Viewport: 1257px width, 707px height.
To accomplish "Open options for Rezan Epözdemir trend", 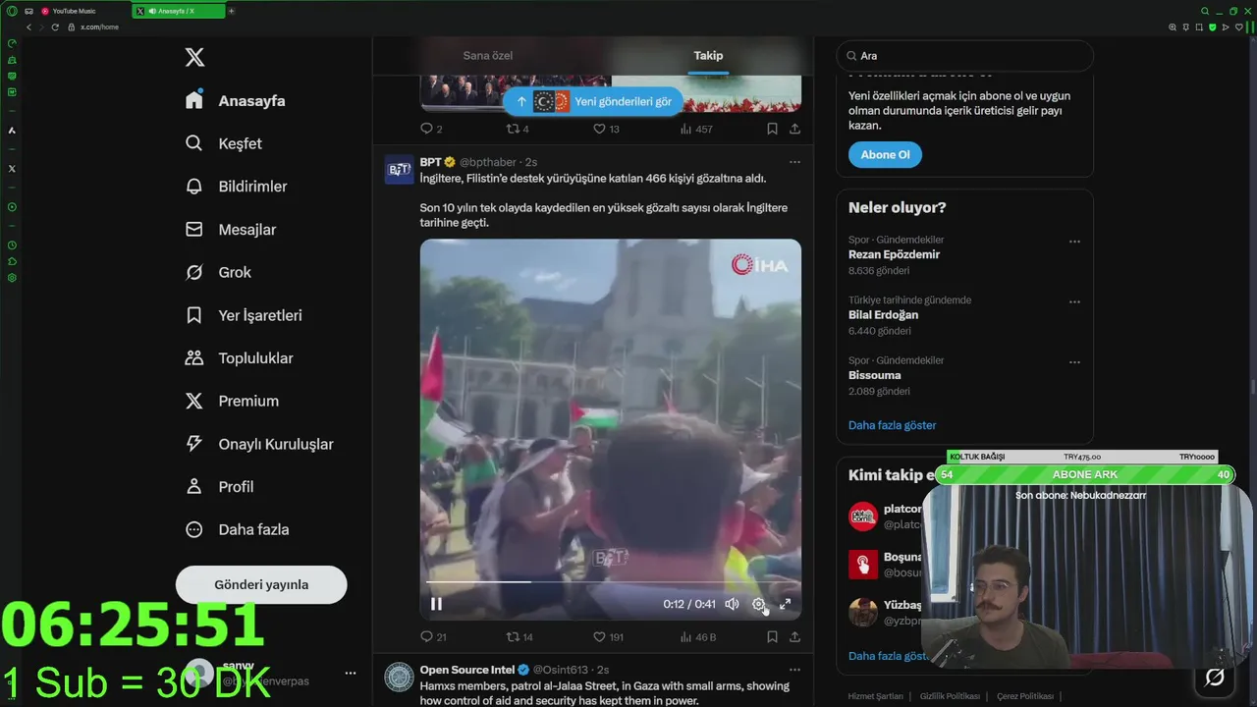I will tap(1074, 242).
